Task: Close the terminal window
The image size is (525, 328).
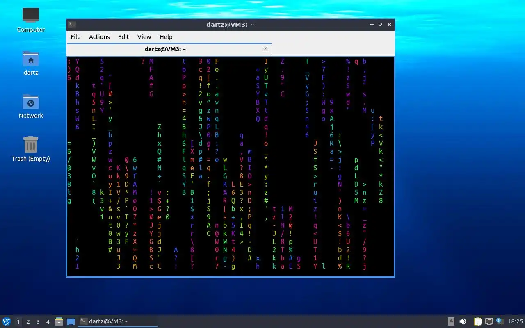Action: click(389, 25)
